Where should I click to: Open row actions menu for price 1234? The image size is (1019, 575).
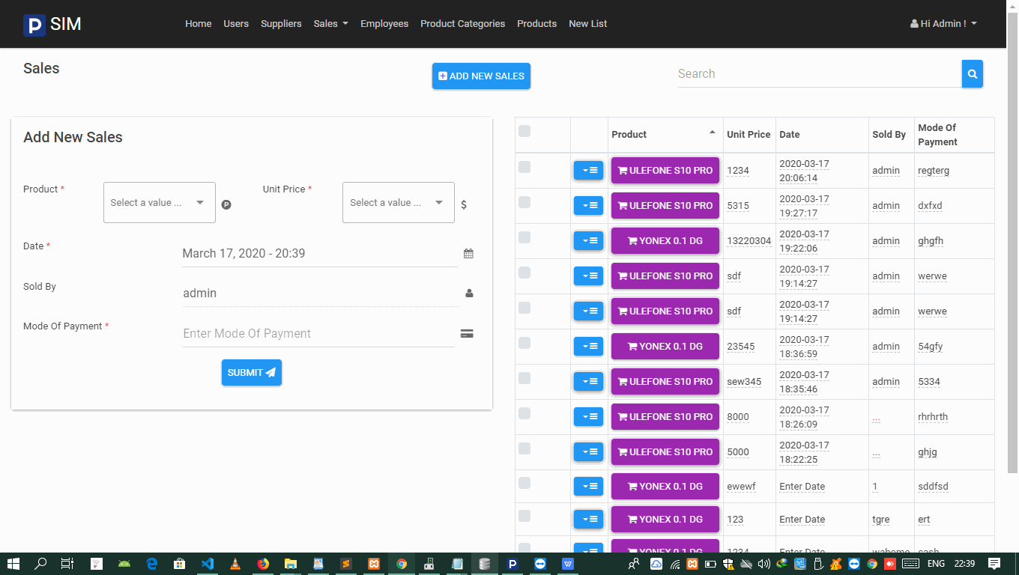pyautogui.click(x=588, y=171)
